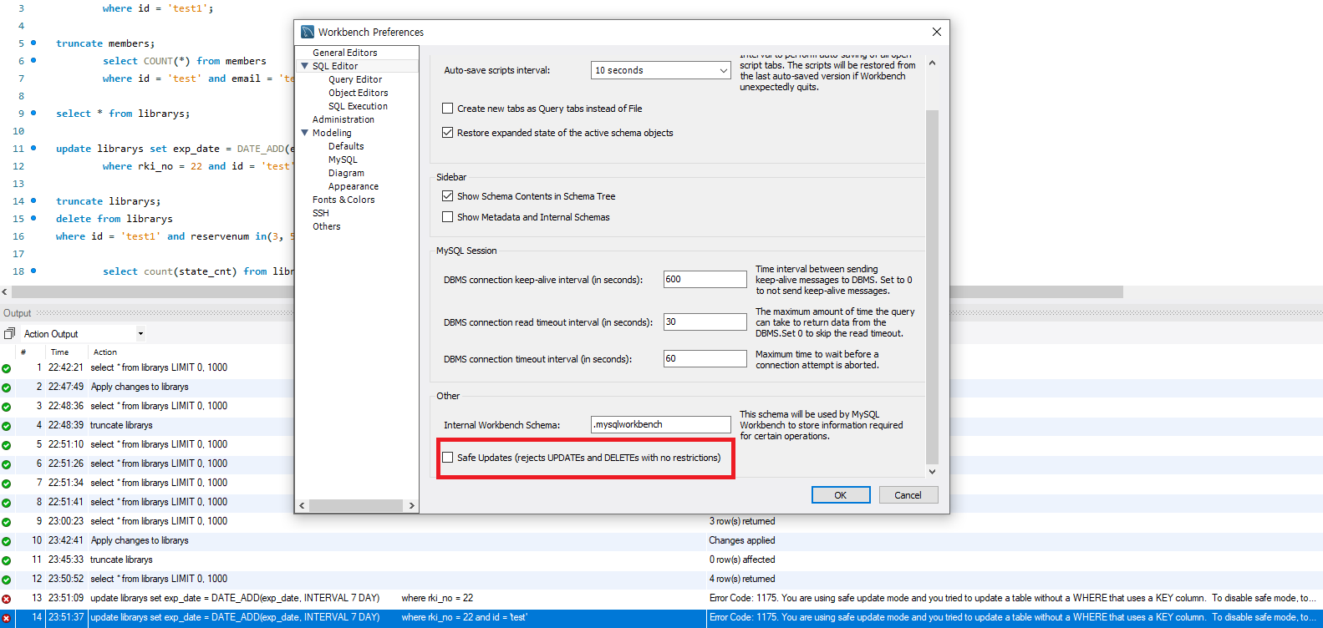Click the green status icon for output row 9

click(7, 522)
